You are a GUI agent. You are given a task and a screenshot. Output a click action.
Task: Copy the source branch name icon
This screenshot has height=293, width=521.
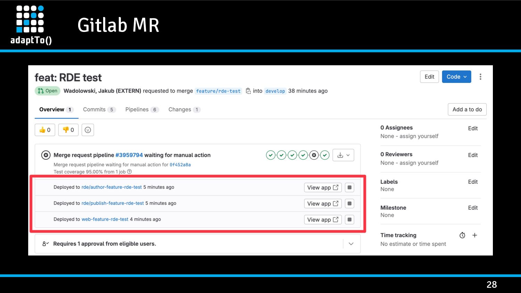click(248, 91)
